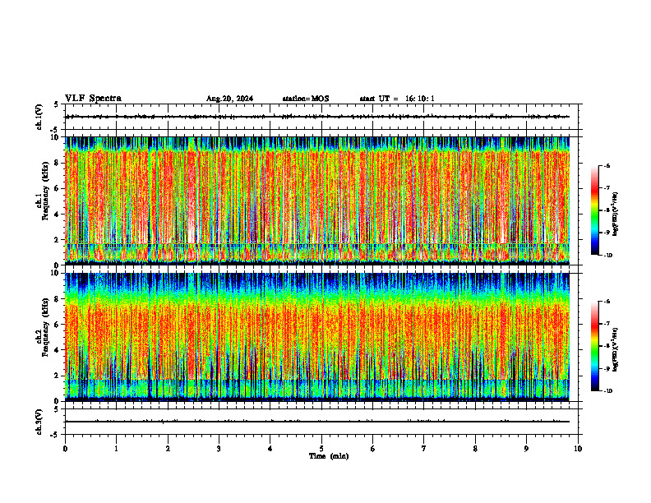
Task: Click the "-10" label on ch.2 color bar
Action: click(x=608, y=391)
